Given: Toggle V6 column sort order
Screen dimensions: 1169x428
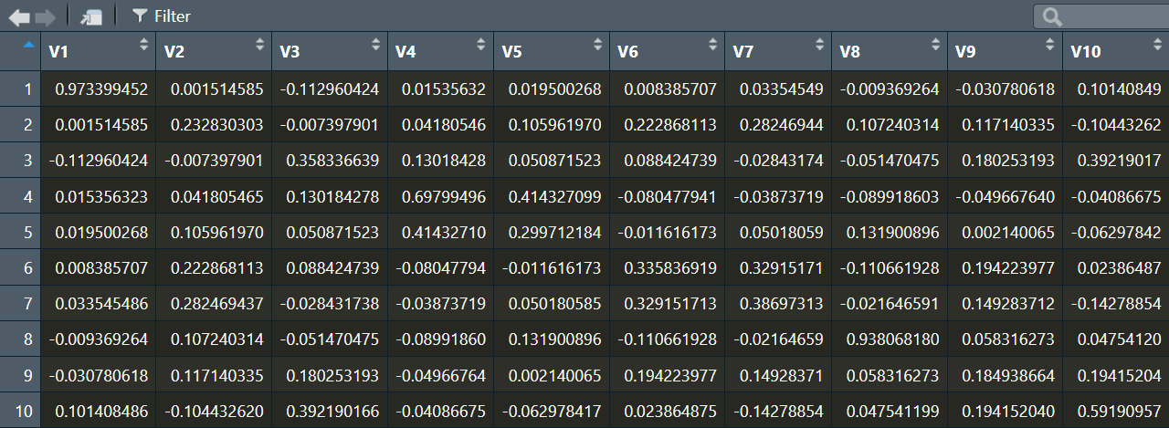Looking at the screenshot, I should point(713,44).
